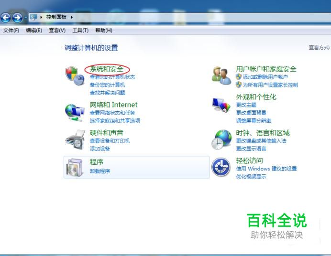Open the 查看(V) menu
Screen dimensions: 331x256
coord(57,31)
